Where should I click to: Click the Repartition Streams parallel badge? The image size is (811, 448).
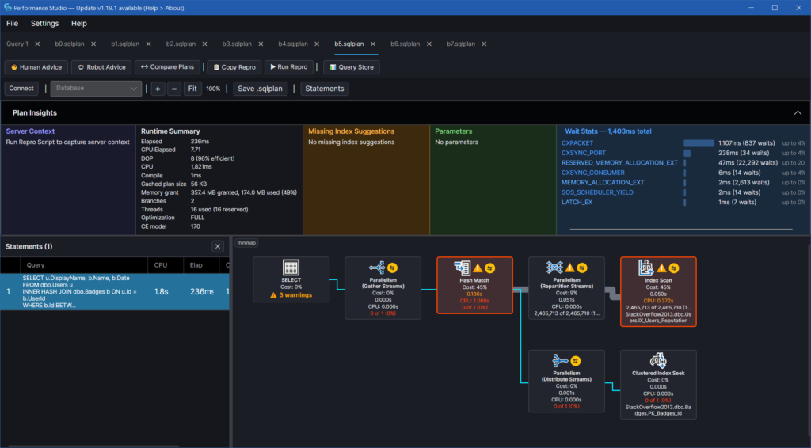[x=582, y=268]
